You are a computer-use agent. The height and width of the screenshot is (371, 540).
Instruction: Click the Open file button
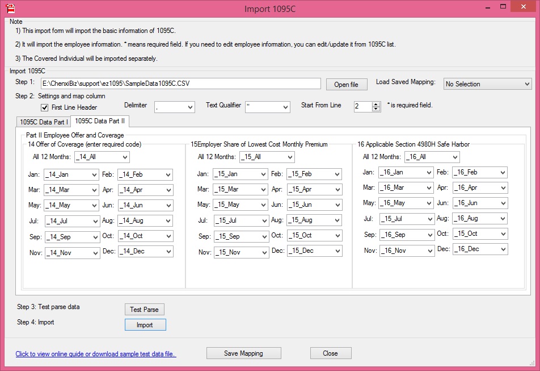[346, 85]
